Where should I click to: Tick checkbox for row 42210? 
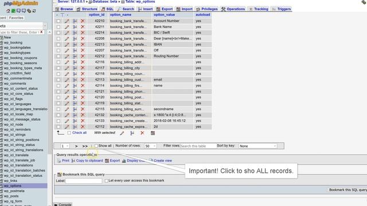coord(58,21)
